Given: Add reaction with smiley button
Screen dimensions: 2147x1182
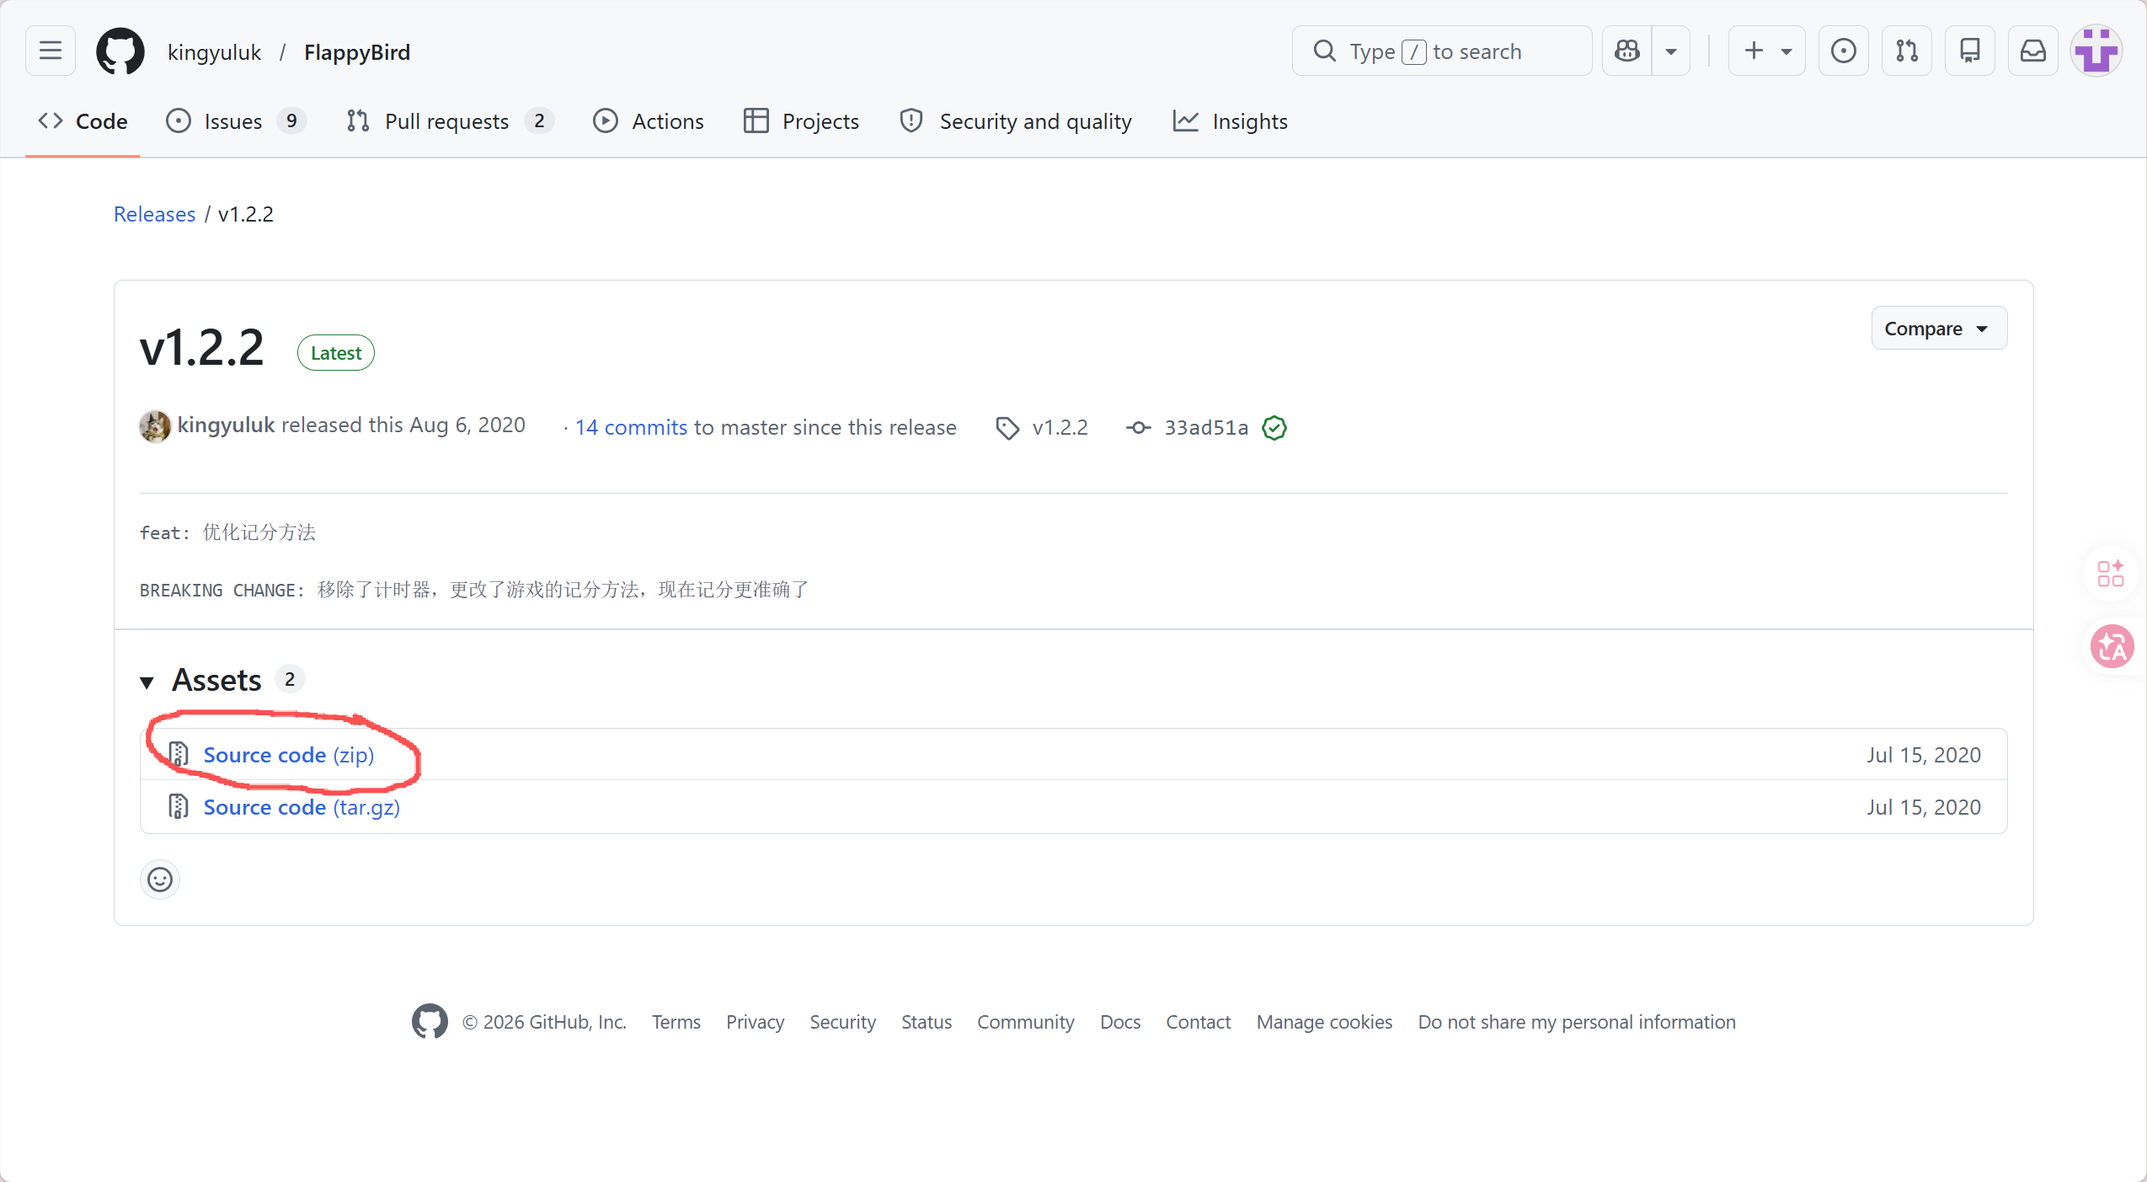Looking at the screenshot, I should click(160, 880).
